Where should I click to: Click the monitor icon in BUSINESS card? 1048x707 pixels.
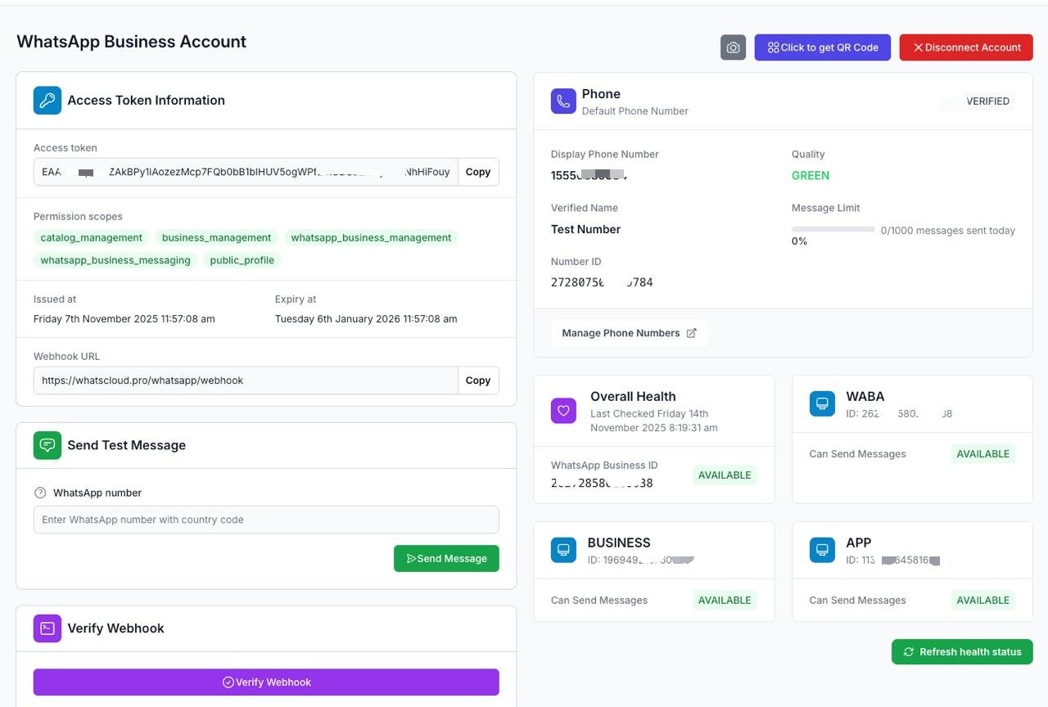click(563, 550)
